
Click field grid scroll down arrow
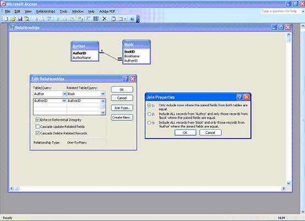click(x=103, y=112)
